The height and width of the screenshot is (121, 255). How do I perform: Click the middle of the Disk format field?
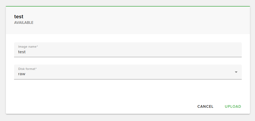coord(128,72)
